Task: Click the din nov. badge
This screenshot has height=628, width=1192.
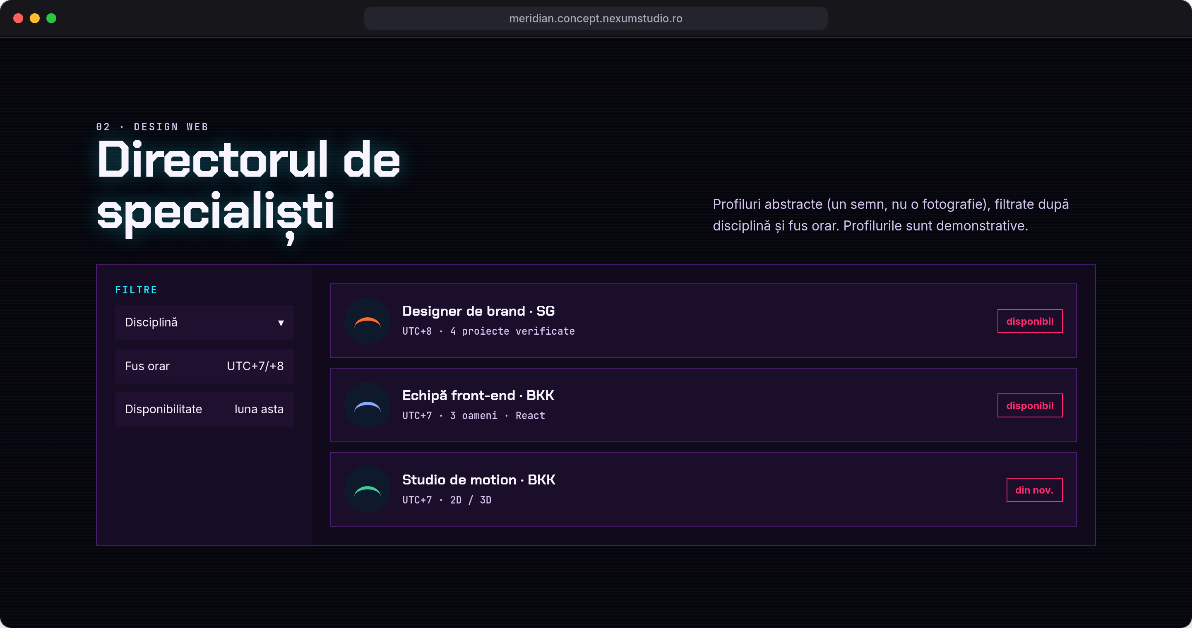Action: tap(1034, 490)
